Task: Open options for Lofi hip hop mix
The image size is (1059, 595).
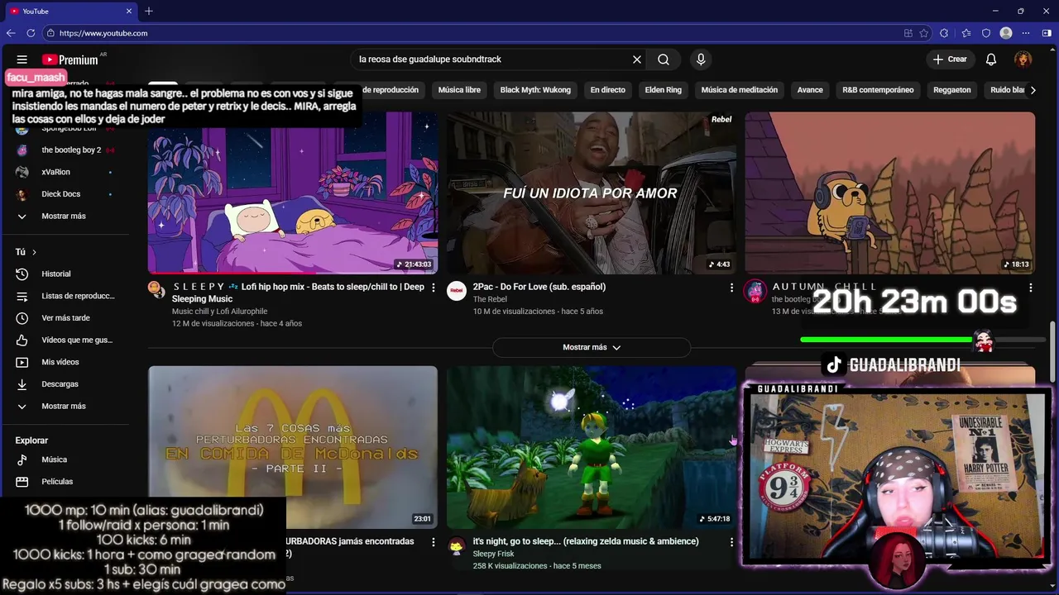Action: click(434, 288)
